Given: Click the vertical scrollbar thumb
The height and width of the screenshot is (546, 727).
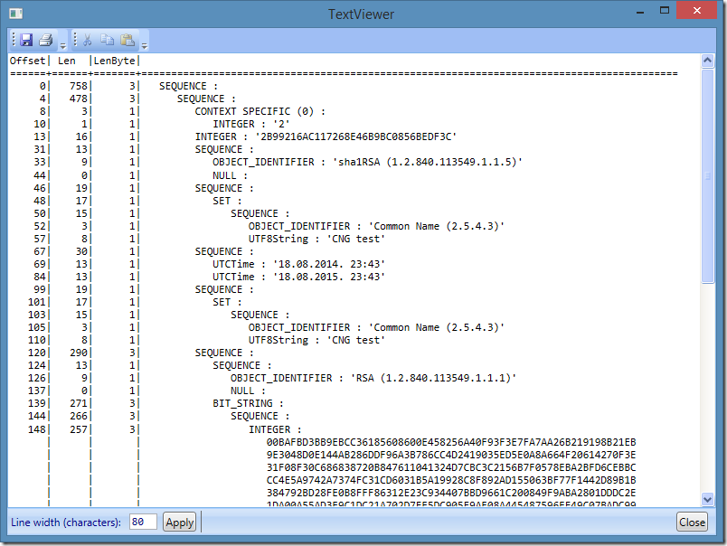Looking at the screenshot, I should [x=707, y=175].
